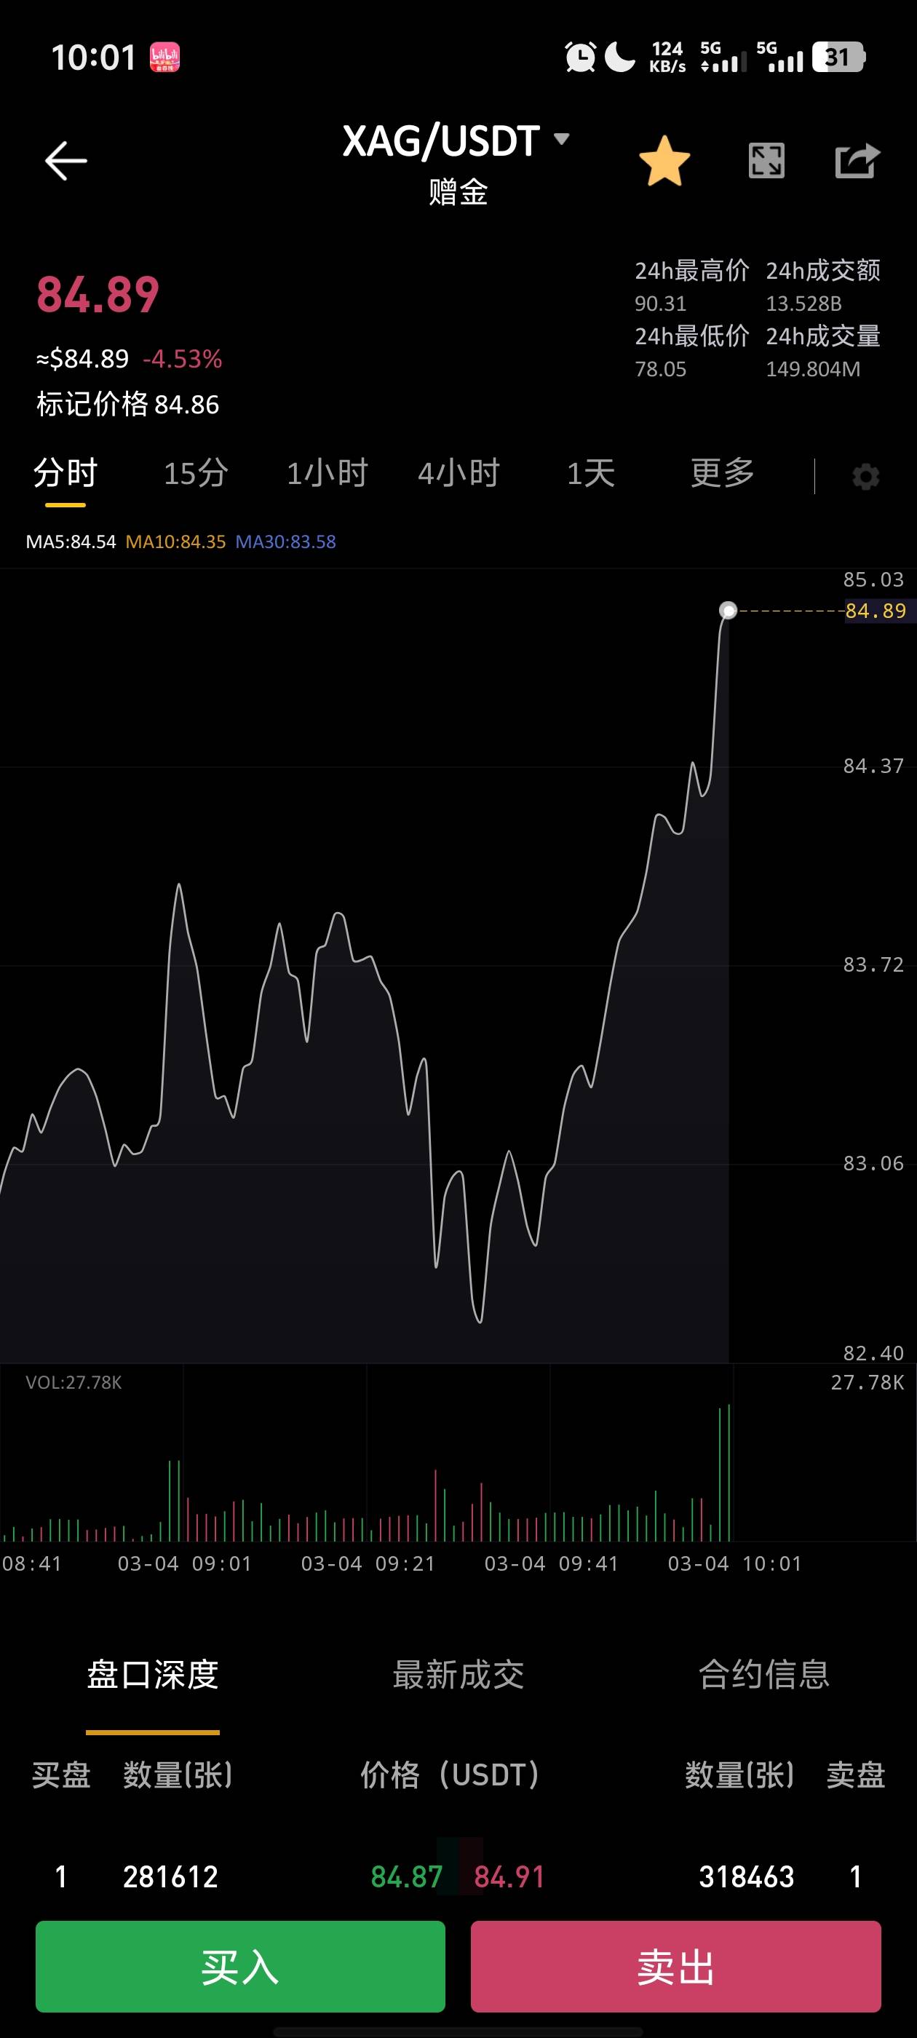The width and height of the screenshot is (917, 2038).
Task: Open fullscreen chart view icon
Action: click(766, 161)
